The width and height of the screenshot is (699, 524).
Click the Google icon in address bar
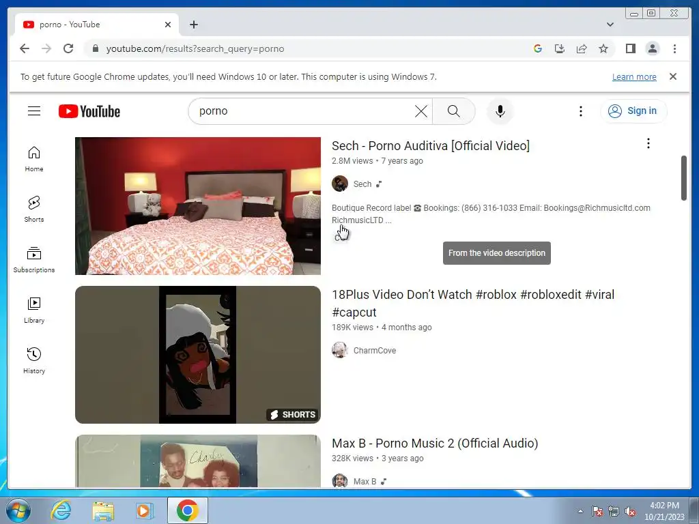538,48
